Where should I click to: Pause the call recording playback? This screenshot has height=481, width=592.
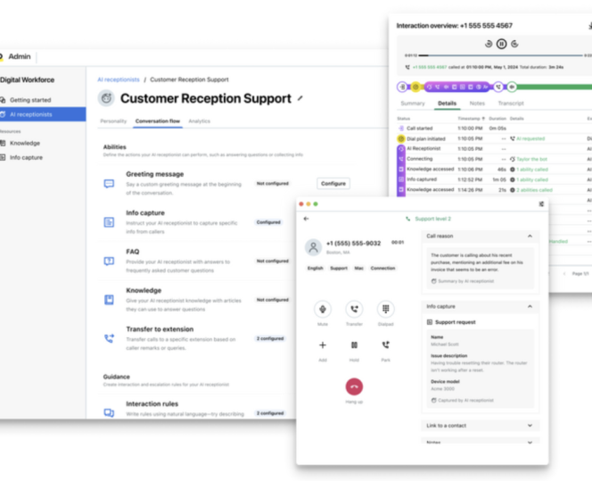[x=501, y=44]
